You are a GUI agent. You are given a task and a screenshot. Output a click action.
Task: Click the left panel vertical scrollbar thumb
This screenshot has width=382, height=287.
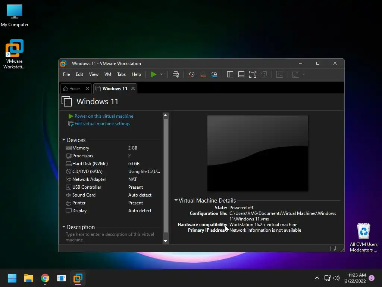[x=166, y=176]
